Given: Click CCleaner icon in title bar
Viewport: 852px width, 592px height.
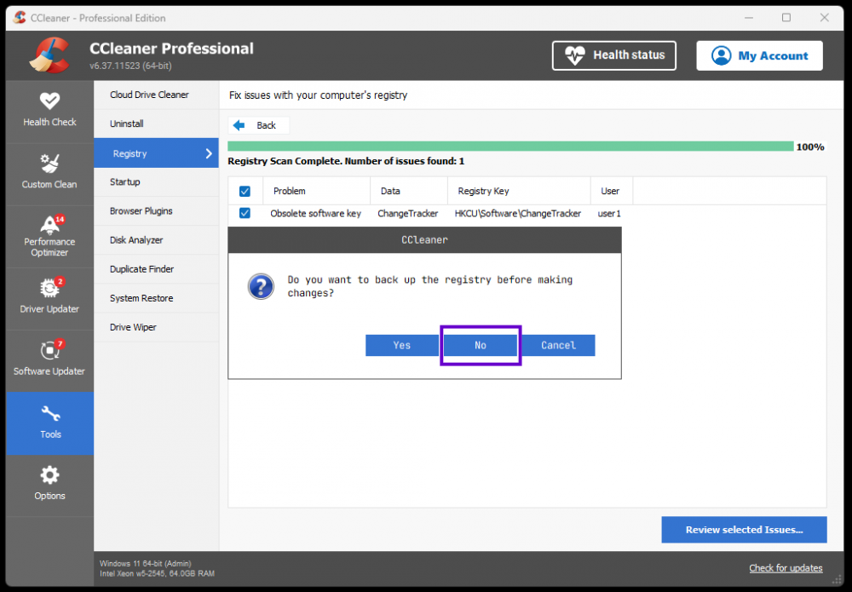Looking at the screenshot, I should (20, 18).
